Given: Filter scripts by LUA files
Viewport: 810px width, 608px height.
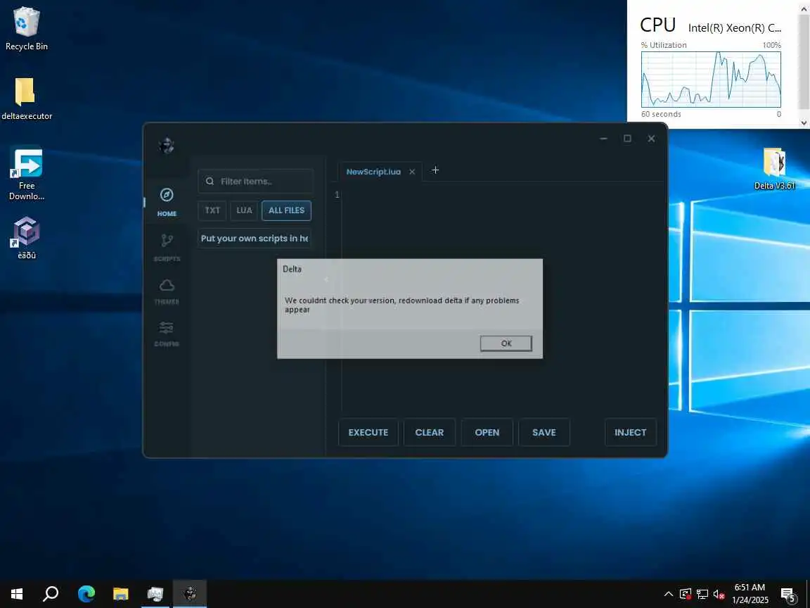Looking at the screenshot, I should click(x=244, y=210).
